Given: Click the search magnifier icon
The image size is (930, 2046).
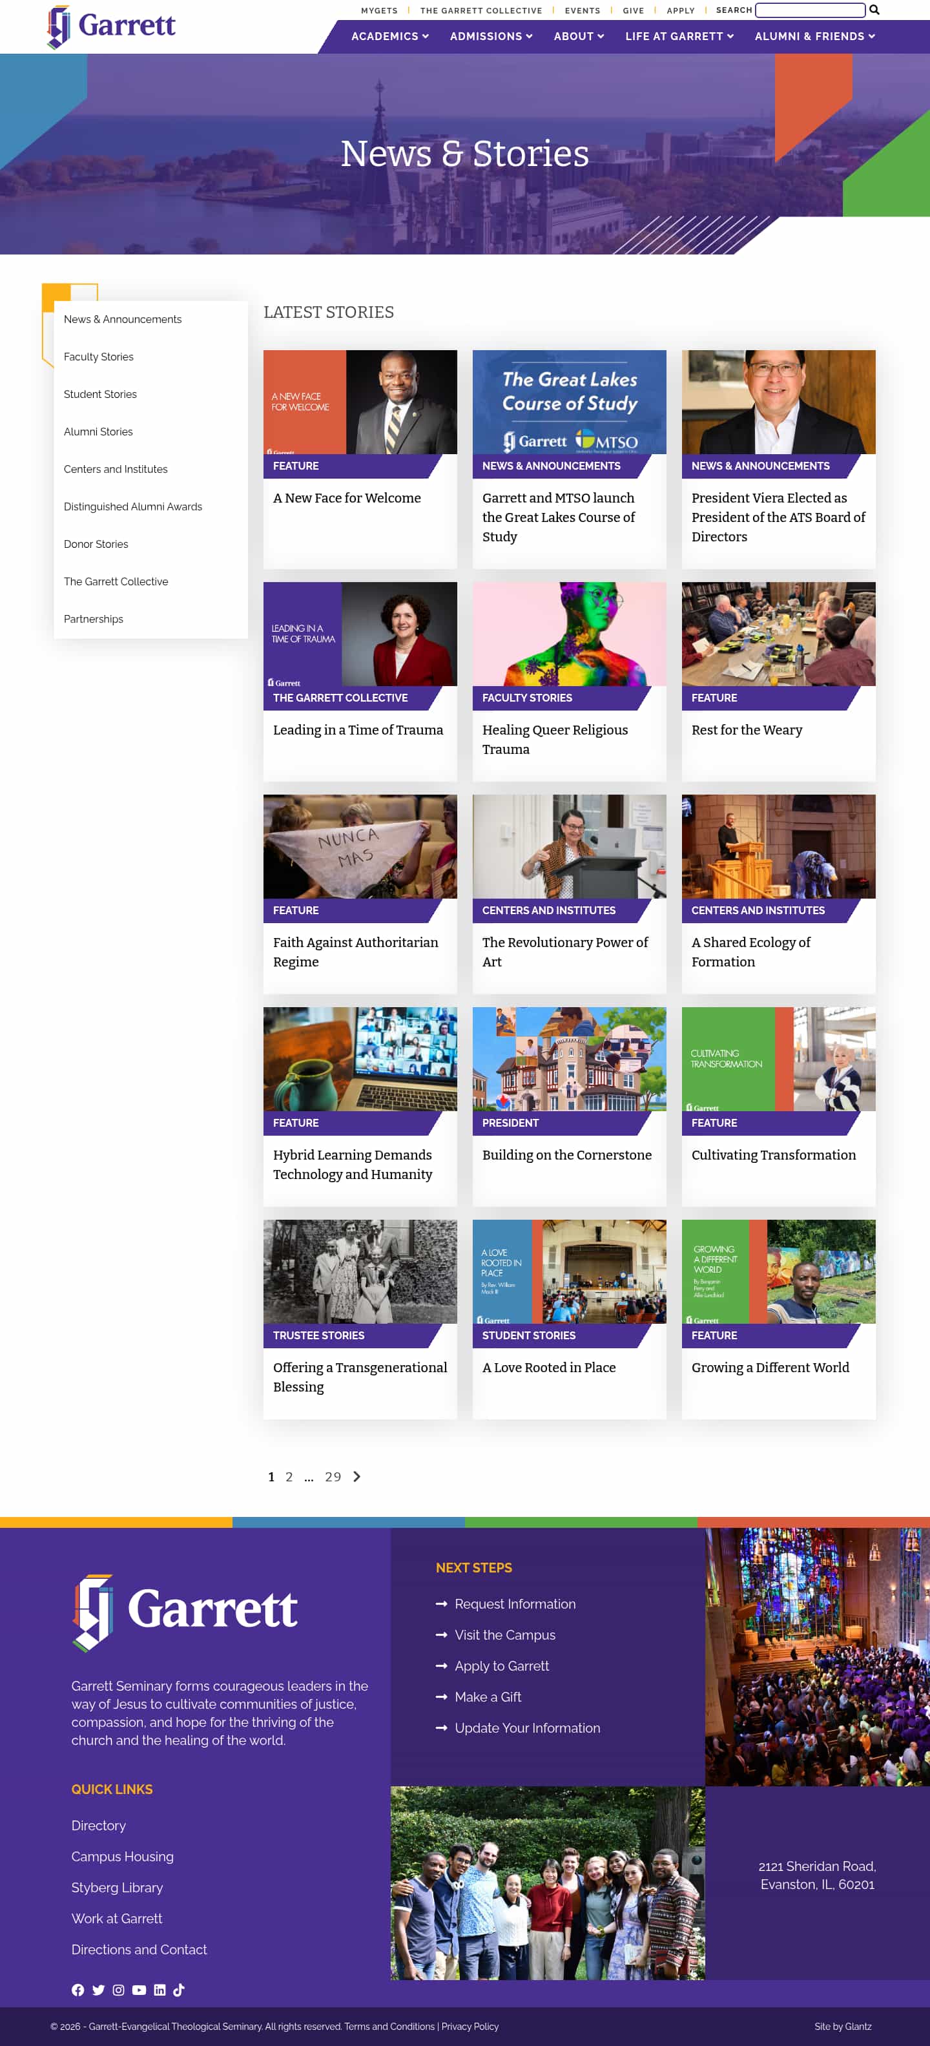Looking at the screenshot, I should 874,10.
